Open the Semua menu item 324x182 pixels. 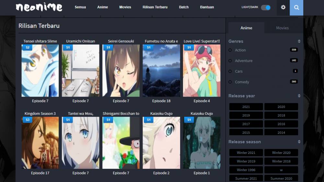click(80, 7)
